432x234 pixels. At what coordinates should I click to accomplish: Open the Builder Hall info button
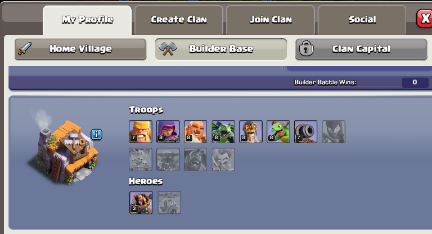point(96,135)
